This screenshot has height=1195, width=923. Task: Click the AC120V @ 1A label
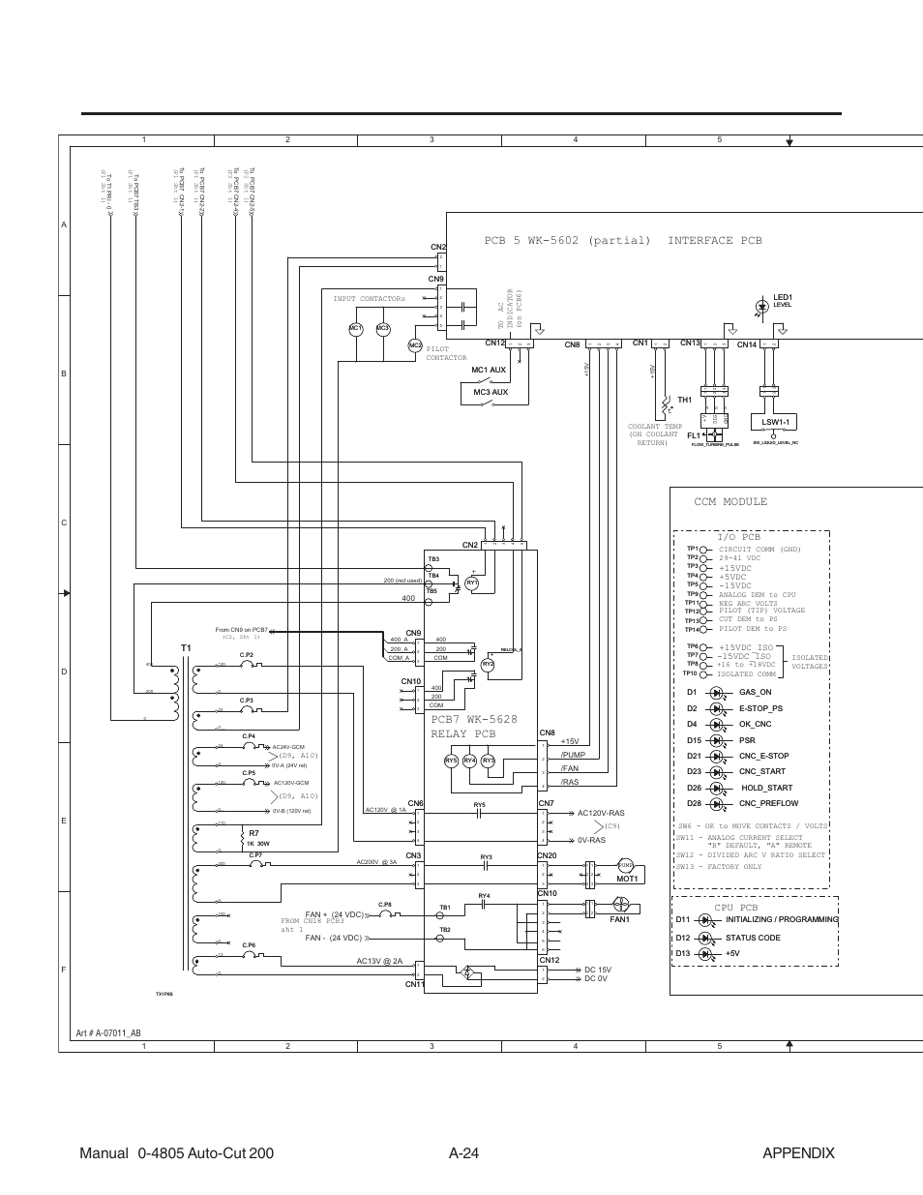pyautogui.click(x=385, y=810)
